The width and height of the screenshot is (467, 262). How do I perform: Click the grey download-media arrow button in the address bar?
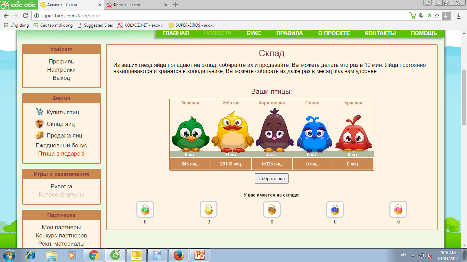click(x=445, y=16)
